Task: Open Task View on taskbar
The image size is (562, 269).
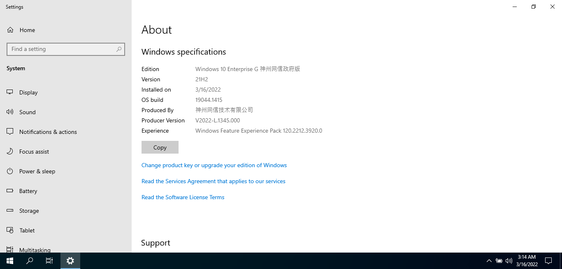Action: point(49,261)
